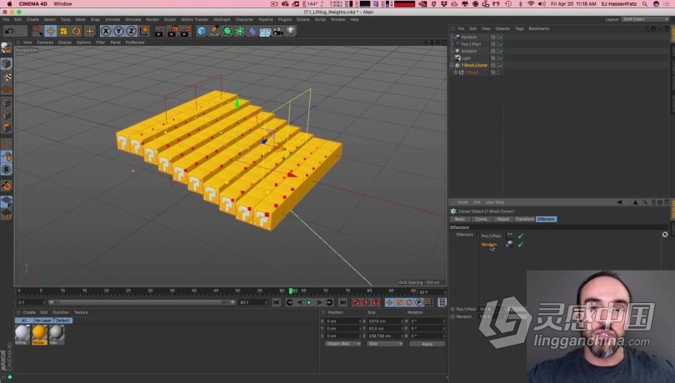Click the All layer filter button
Screen dimensions: 675x383
click(x=23, y=321)
